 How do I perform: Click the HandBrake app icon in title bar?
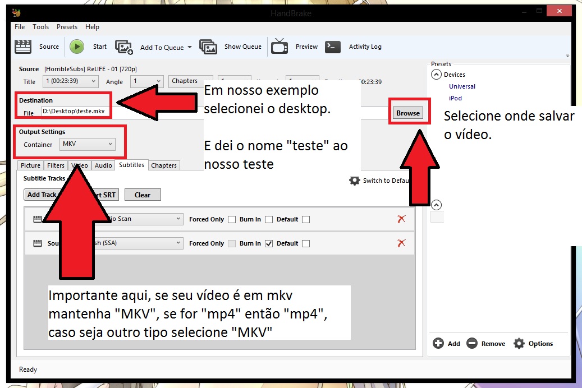pos(16,13)
